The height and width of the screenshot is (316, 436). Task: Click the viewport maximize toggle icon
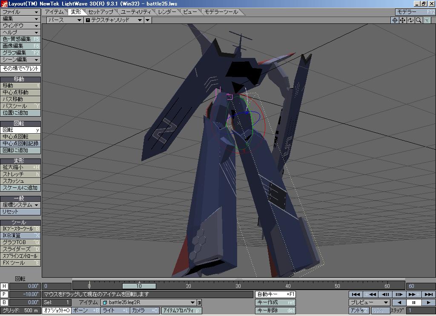tap(427, 20)
